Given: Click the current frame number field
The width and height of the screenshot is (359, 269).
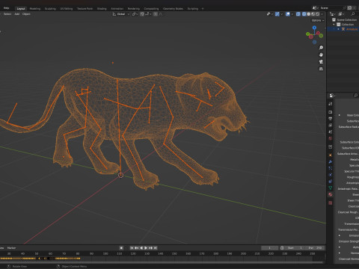Looking at the screenshot, I should coord(269,248).
